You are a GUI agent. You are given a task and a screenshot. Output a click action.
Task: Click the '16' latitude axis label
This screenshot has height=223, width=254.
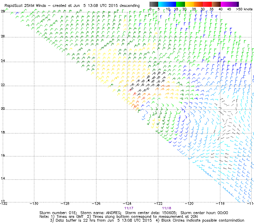pyautogui.click(x=3, y=155)
